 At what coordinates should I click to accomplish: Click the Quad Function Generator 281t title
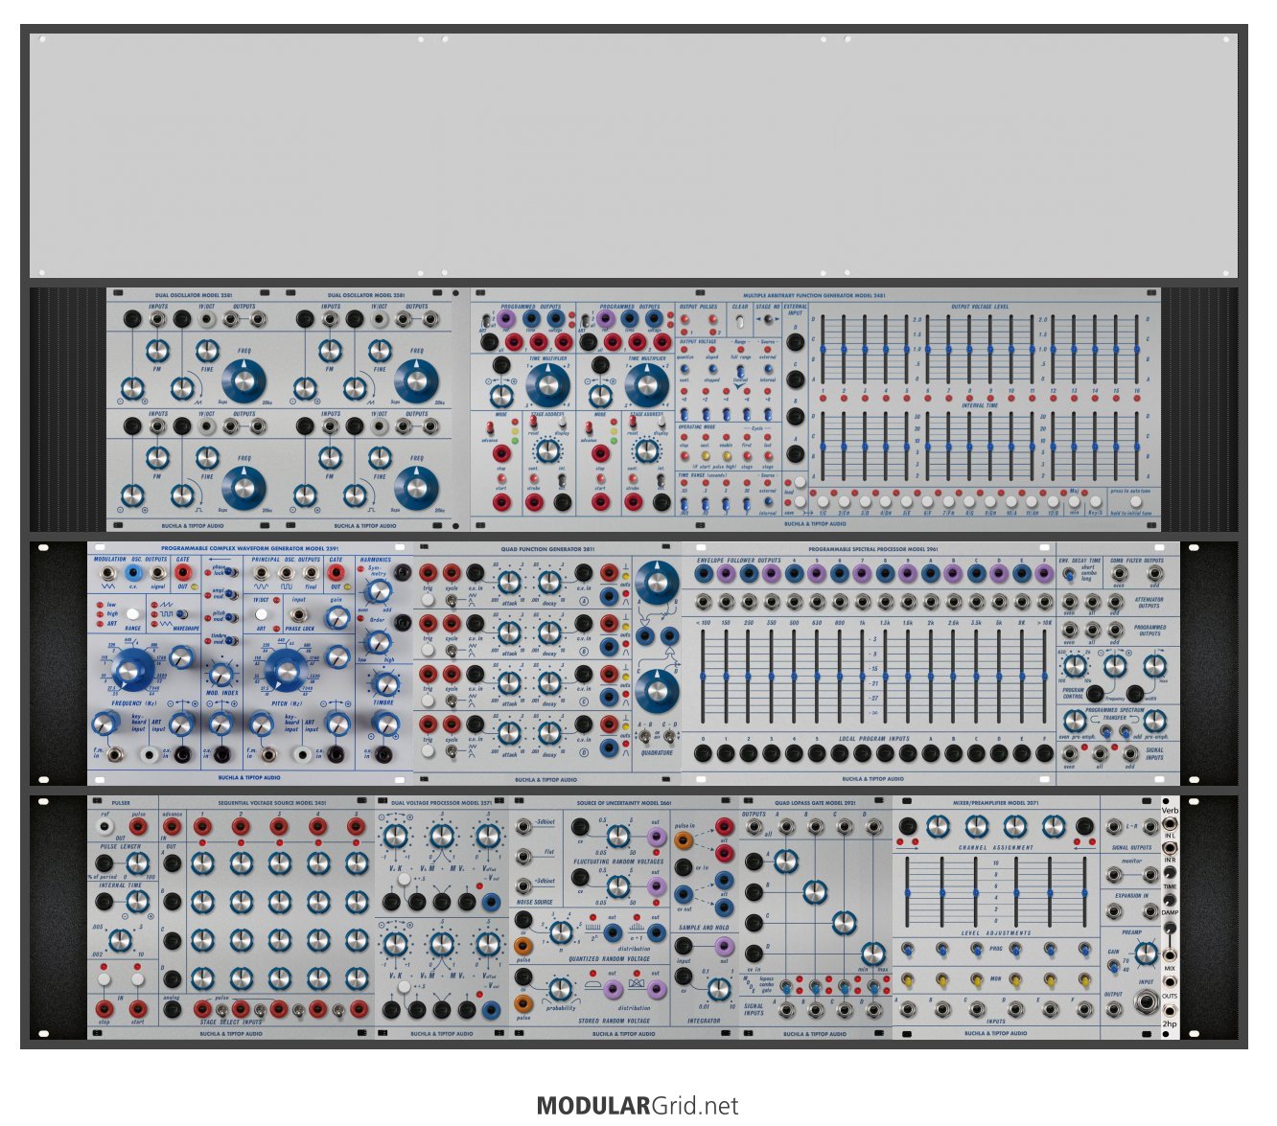point(547,548)
